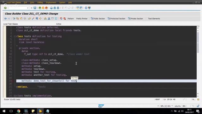The image size is (202, 114).
Task: Open Windows Action Center notifications
Action: (x=198, y=111)
